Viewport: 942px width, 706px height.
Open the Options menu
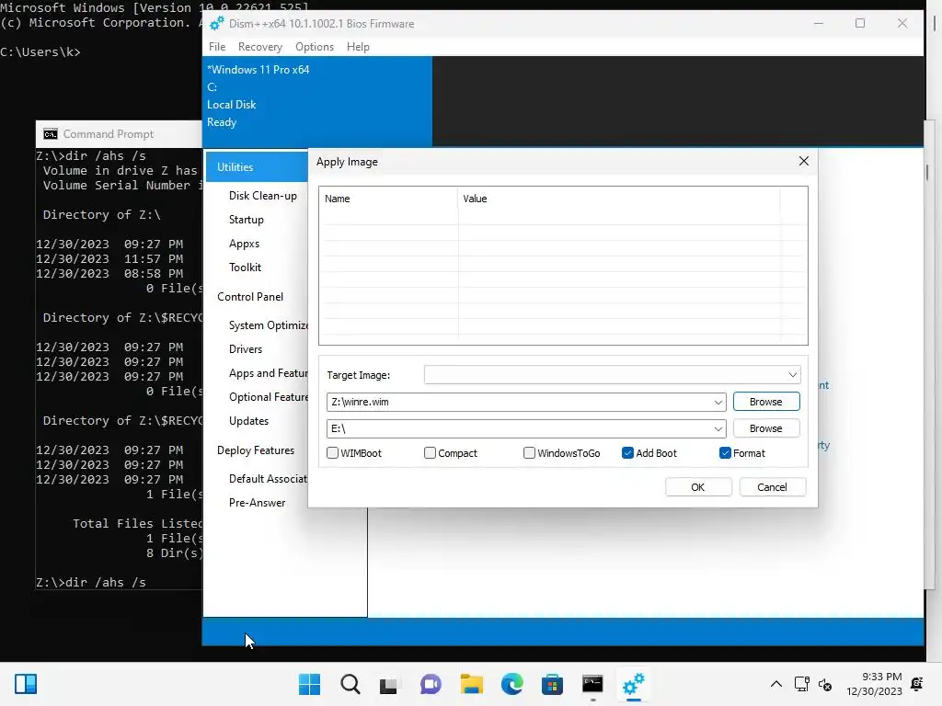tap(315, 47)
